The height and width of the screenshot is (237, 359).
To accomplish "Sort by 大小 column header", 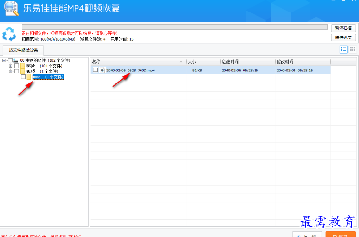I will (204, 62).
